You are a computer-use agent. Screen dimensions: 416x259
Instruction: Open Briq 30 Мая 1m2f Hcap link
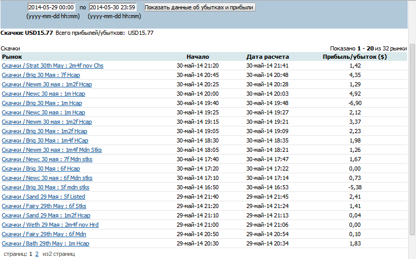(x=44, y=131)
